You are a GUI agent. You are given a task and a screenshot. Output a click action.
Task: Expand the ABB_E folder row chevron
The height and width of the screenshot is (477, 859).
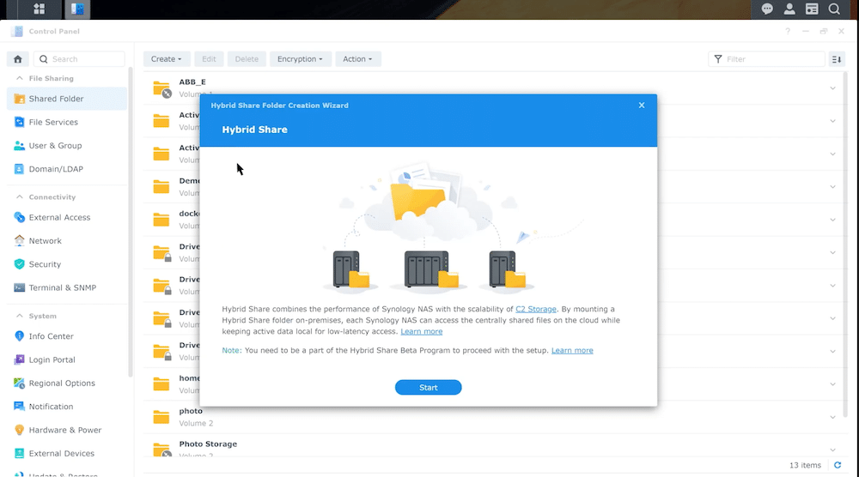tap(832, 88)
